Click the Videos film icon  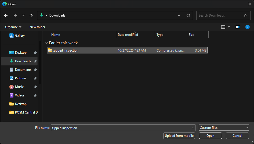[x=12, y=95]
